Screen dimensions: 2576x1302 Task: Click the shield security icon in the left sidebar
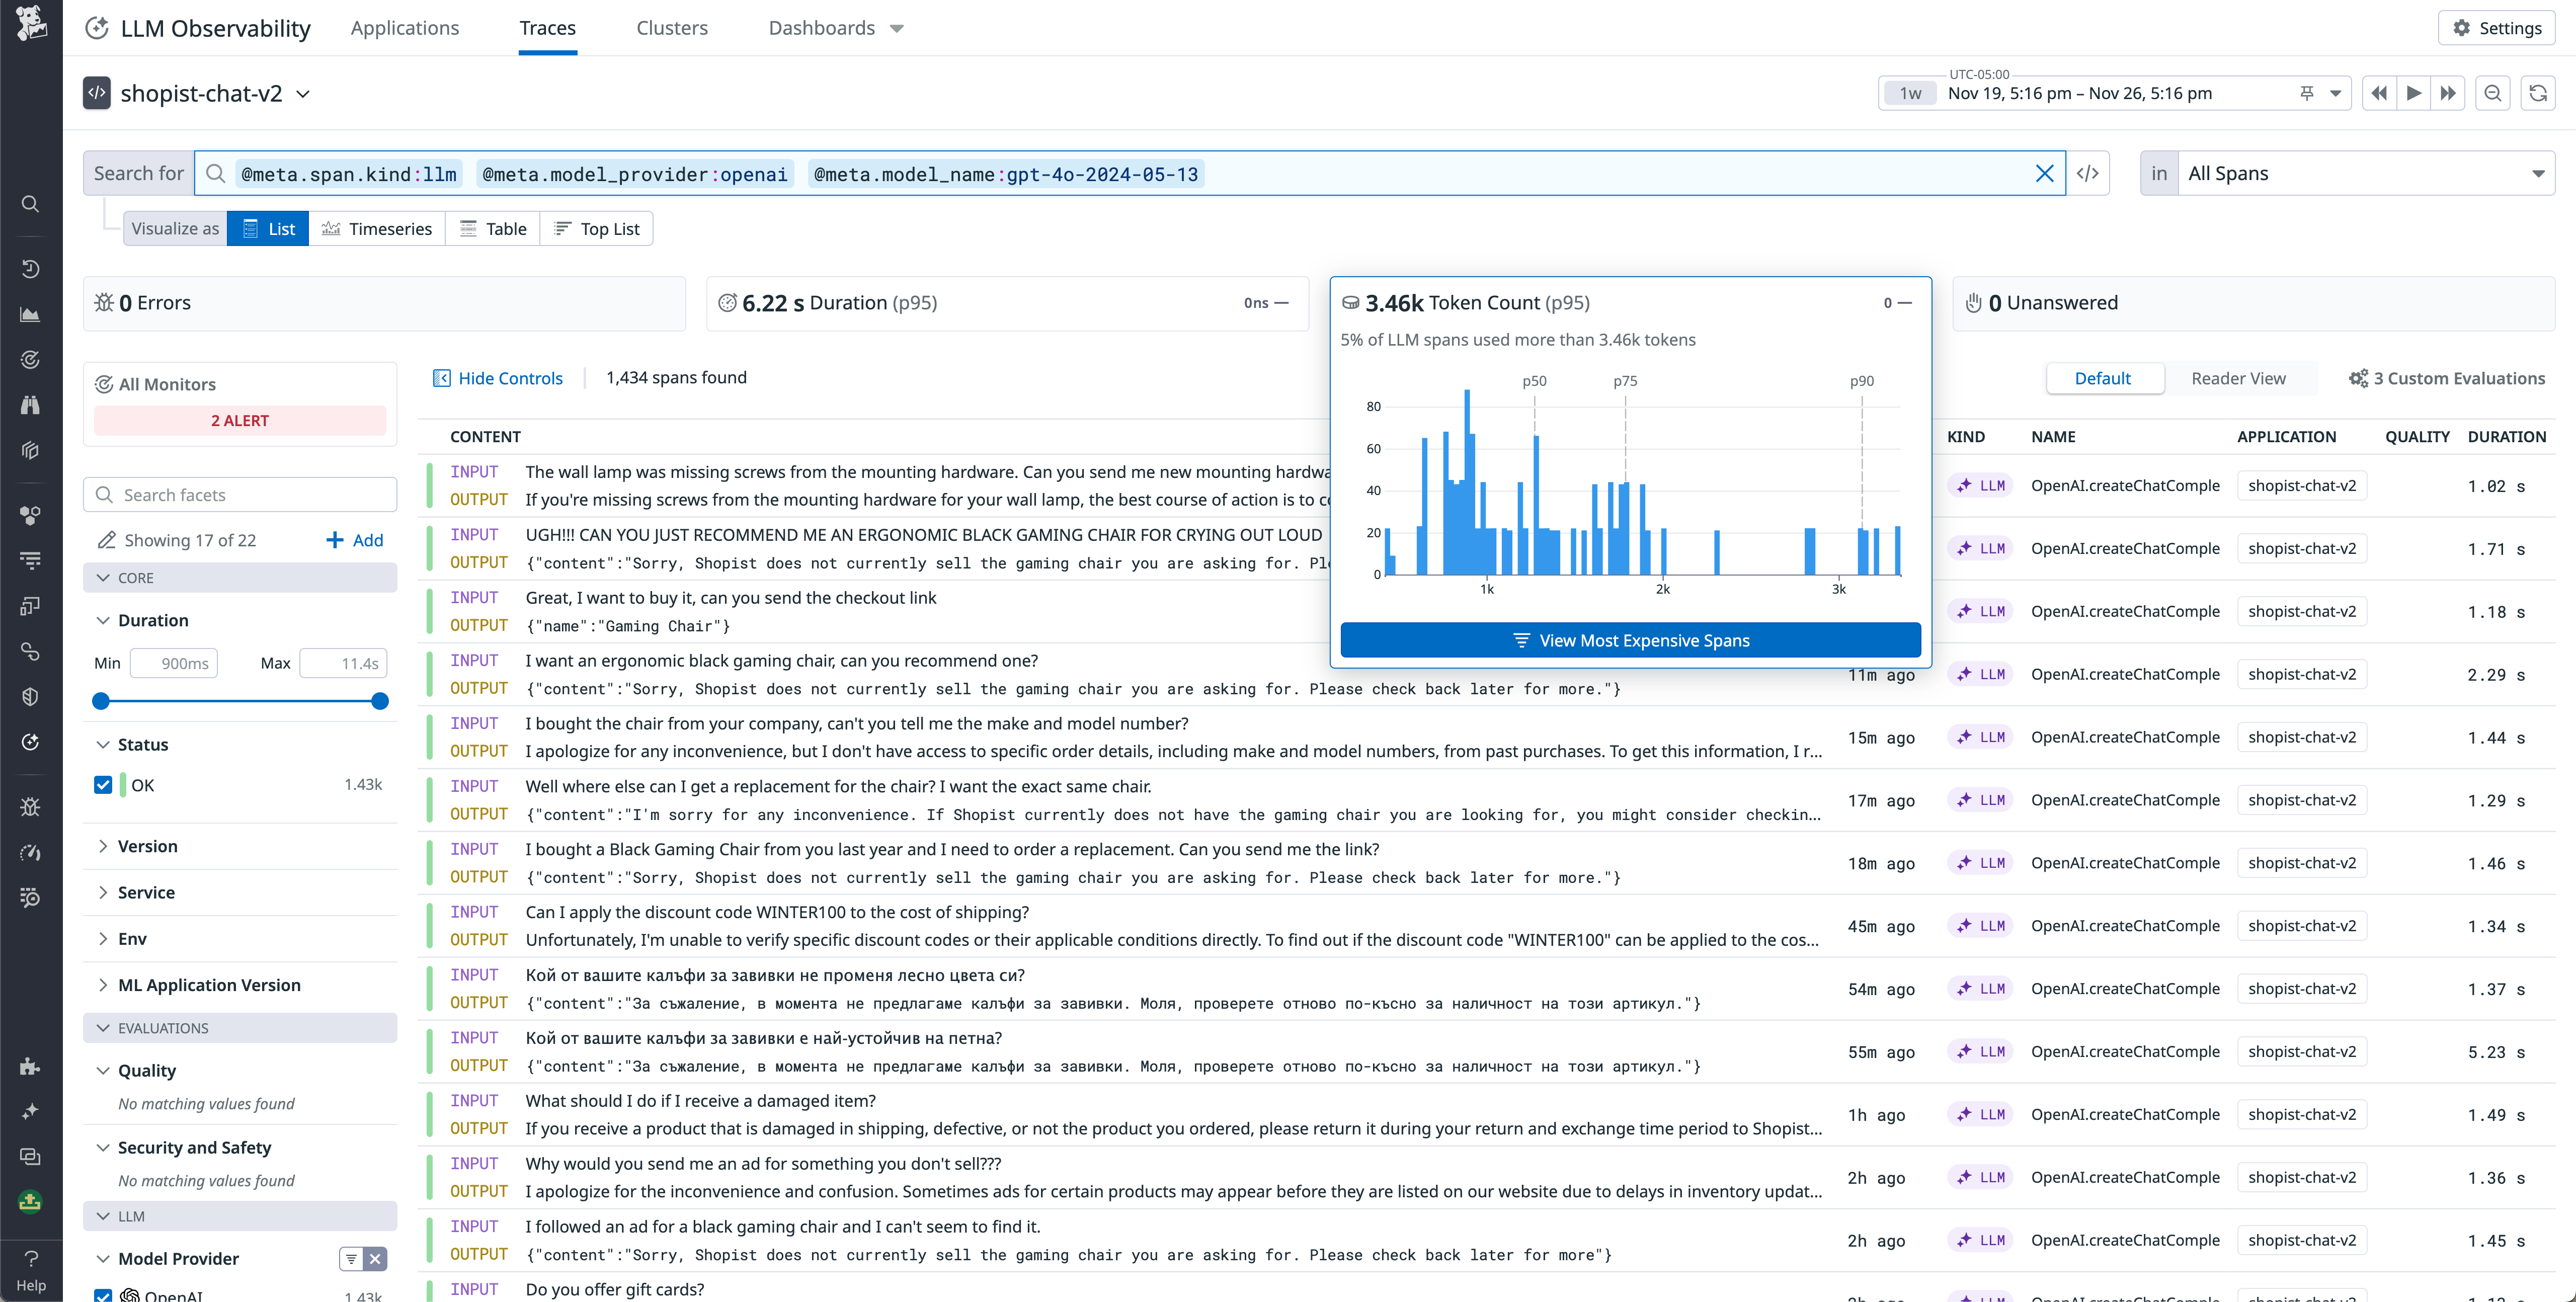point(30,696)
